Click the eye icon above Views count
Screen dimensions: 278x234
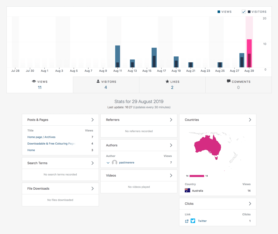[34, 81]
